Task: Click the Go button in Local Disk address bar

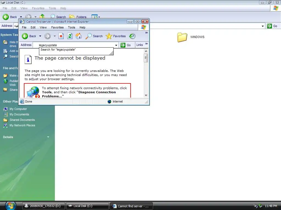Action: click(x=272, y=26)
